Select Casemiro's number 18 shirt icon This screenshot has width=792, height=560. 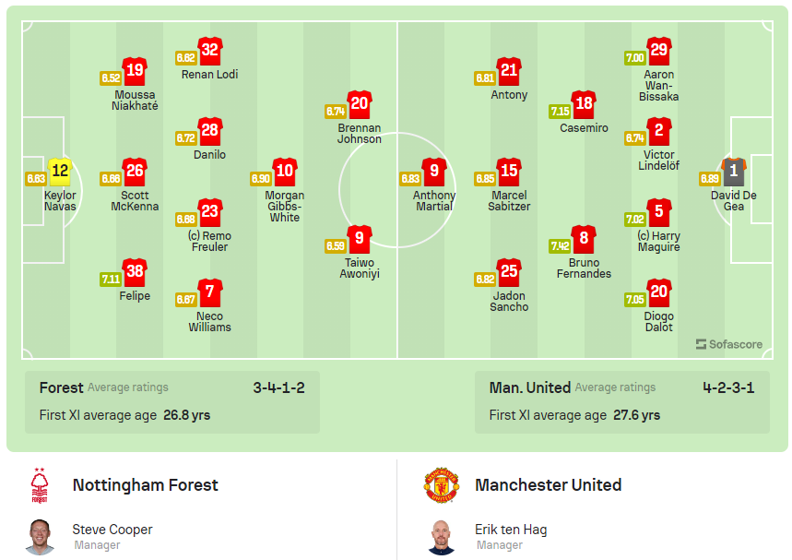point(584,103)
